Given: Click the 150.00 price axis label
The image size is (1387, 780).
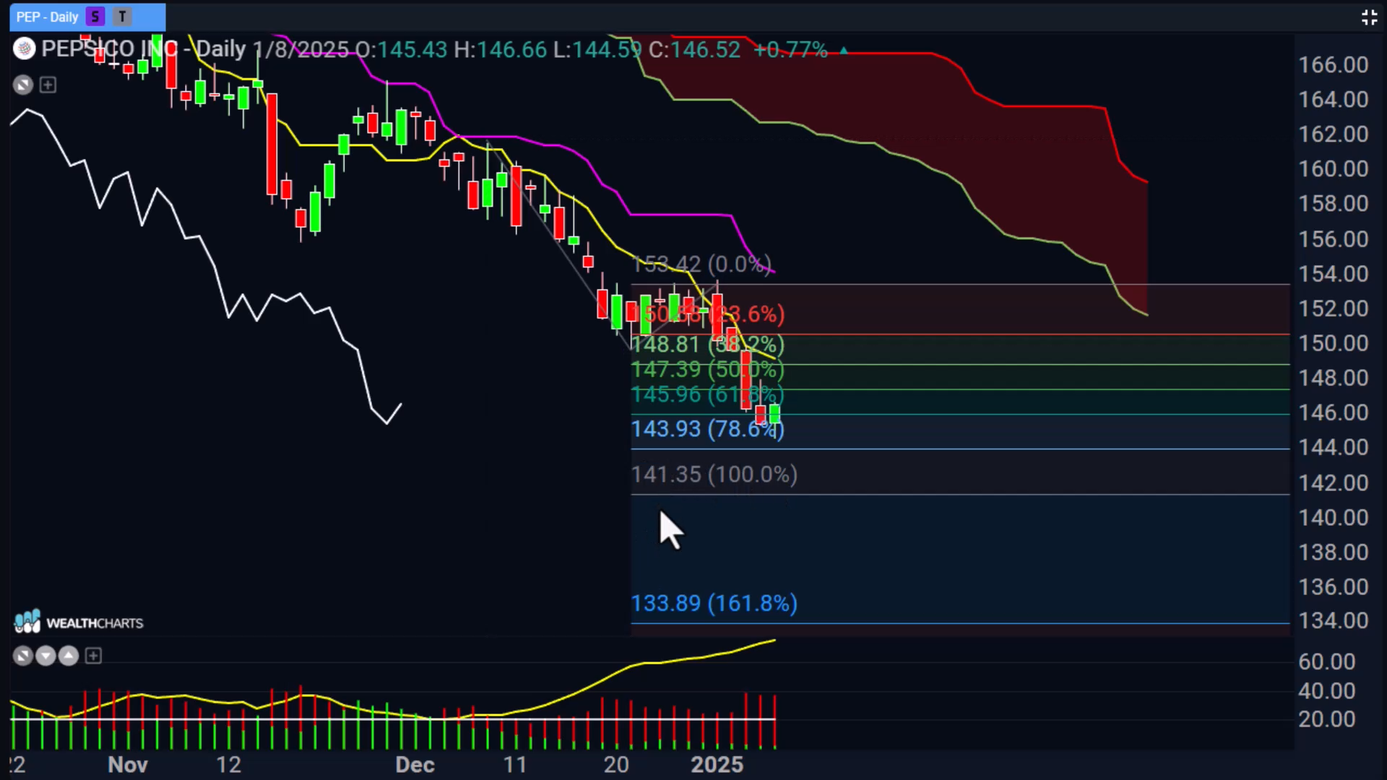Looking at the screenshot, I should click(1334, 343).
